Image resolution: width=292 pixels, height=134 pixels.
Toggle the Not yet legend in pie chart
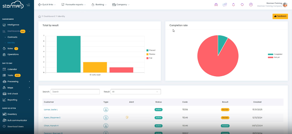click(x=274, y=57)
